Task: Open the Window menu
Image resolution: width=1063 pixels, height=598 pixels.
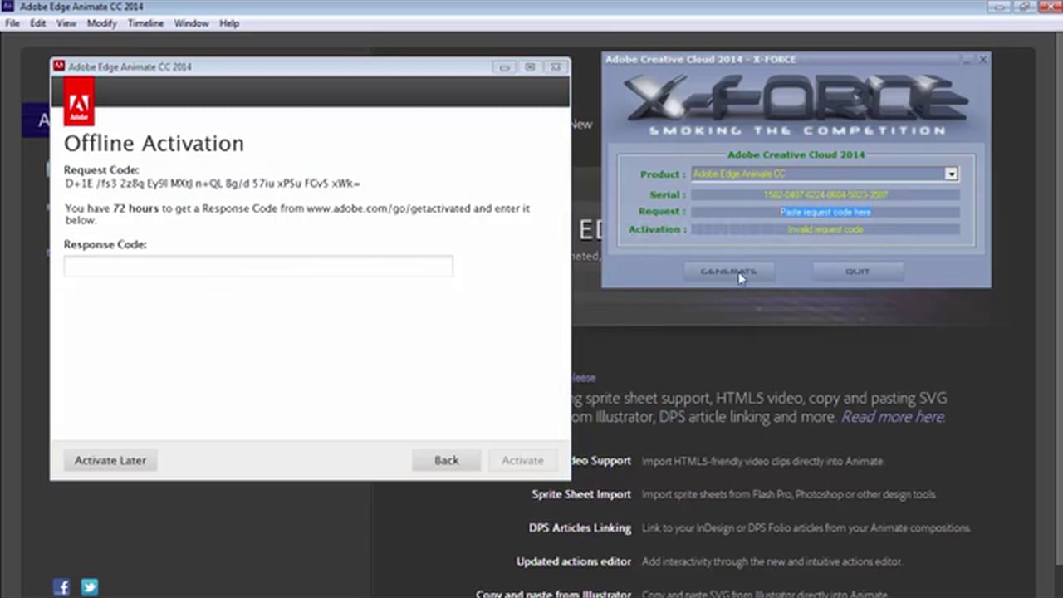Action: [191, 23]
